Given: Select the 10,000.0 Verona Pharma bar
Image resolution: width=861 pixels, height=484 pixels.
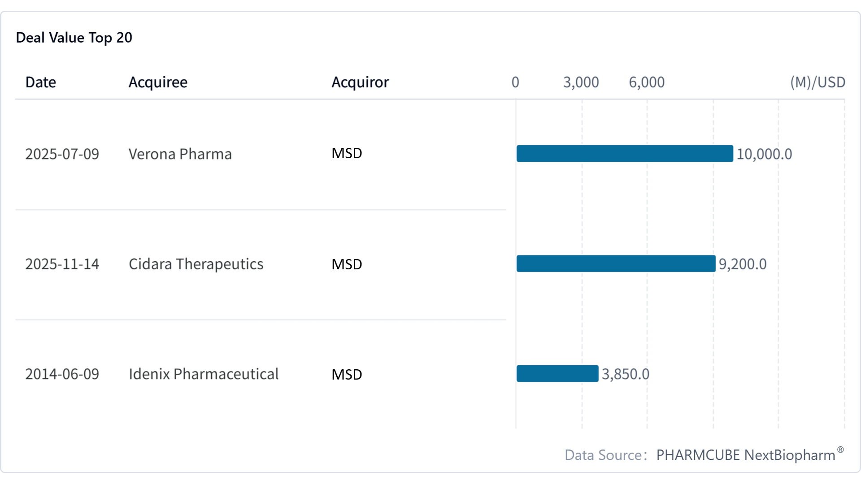Looking at the screenshot, I should point(625,154).
